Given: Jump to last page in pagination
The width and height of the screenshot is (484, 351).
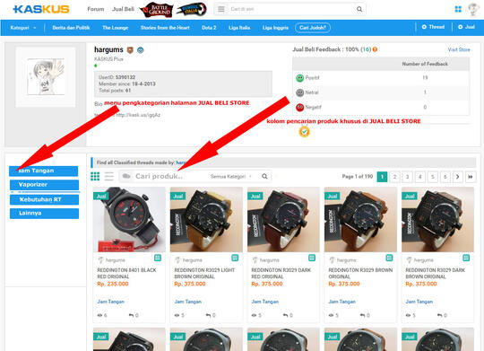Looking at the screenshot, I should coord(471,177).
